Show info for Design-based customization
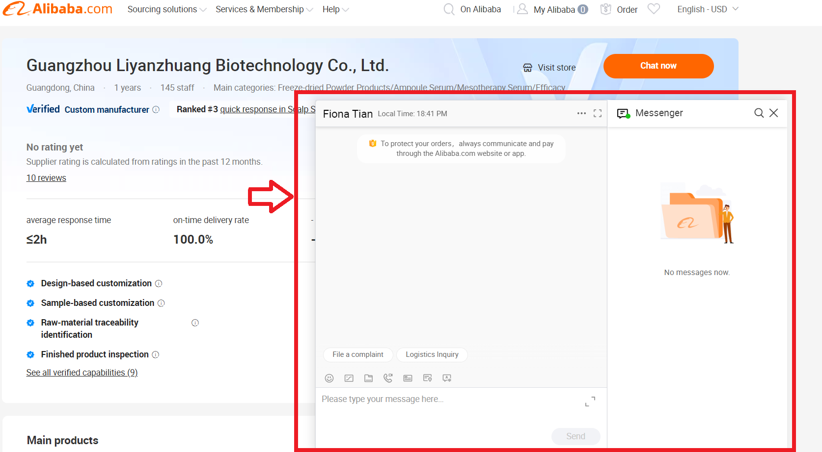 pyautogui.click(x=159, y=283)
